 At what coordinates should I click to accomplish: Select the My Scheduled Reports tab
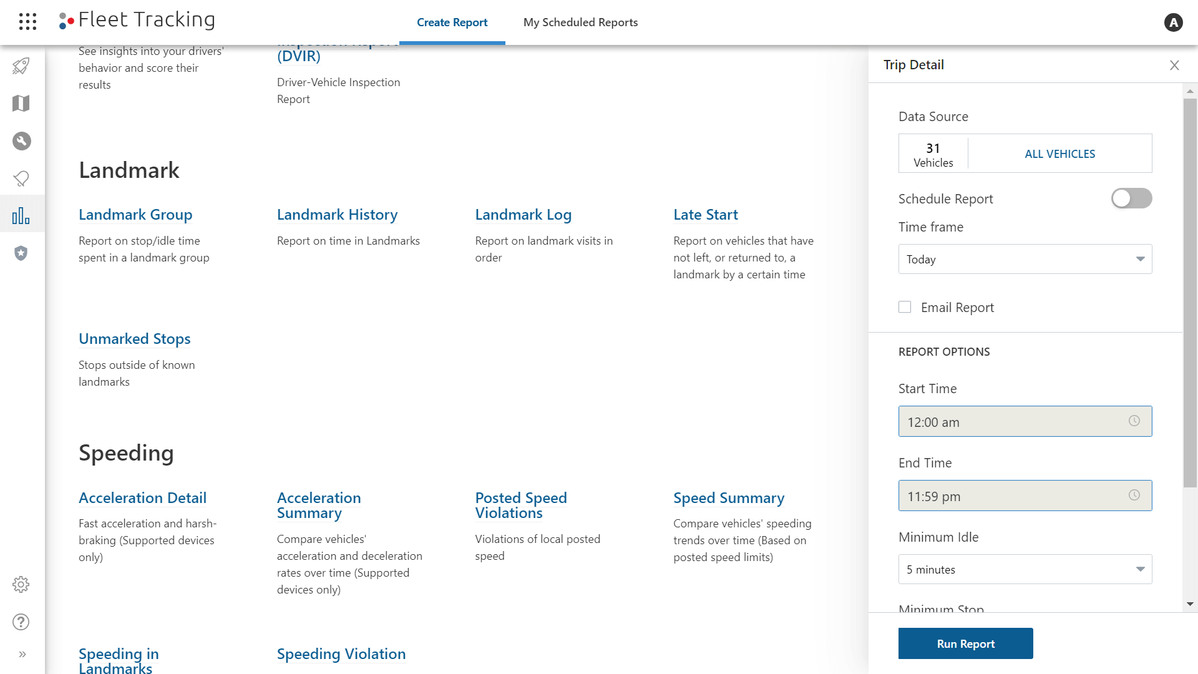click(581, 22)
